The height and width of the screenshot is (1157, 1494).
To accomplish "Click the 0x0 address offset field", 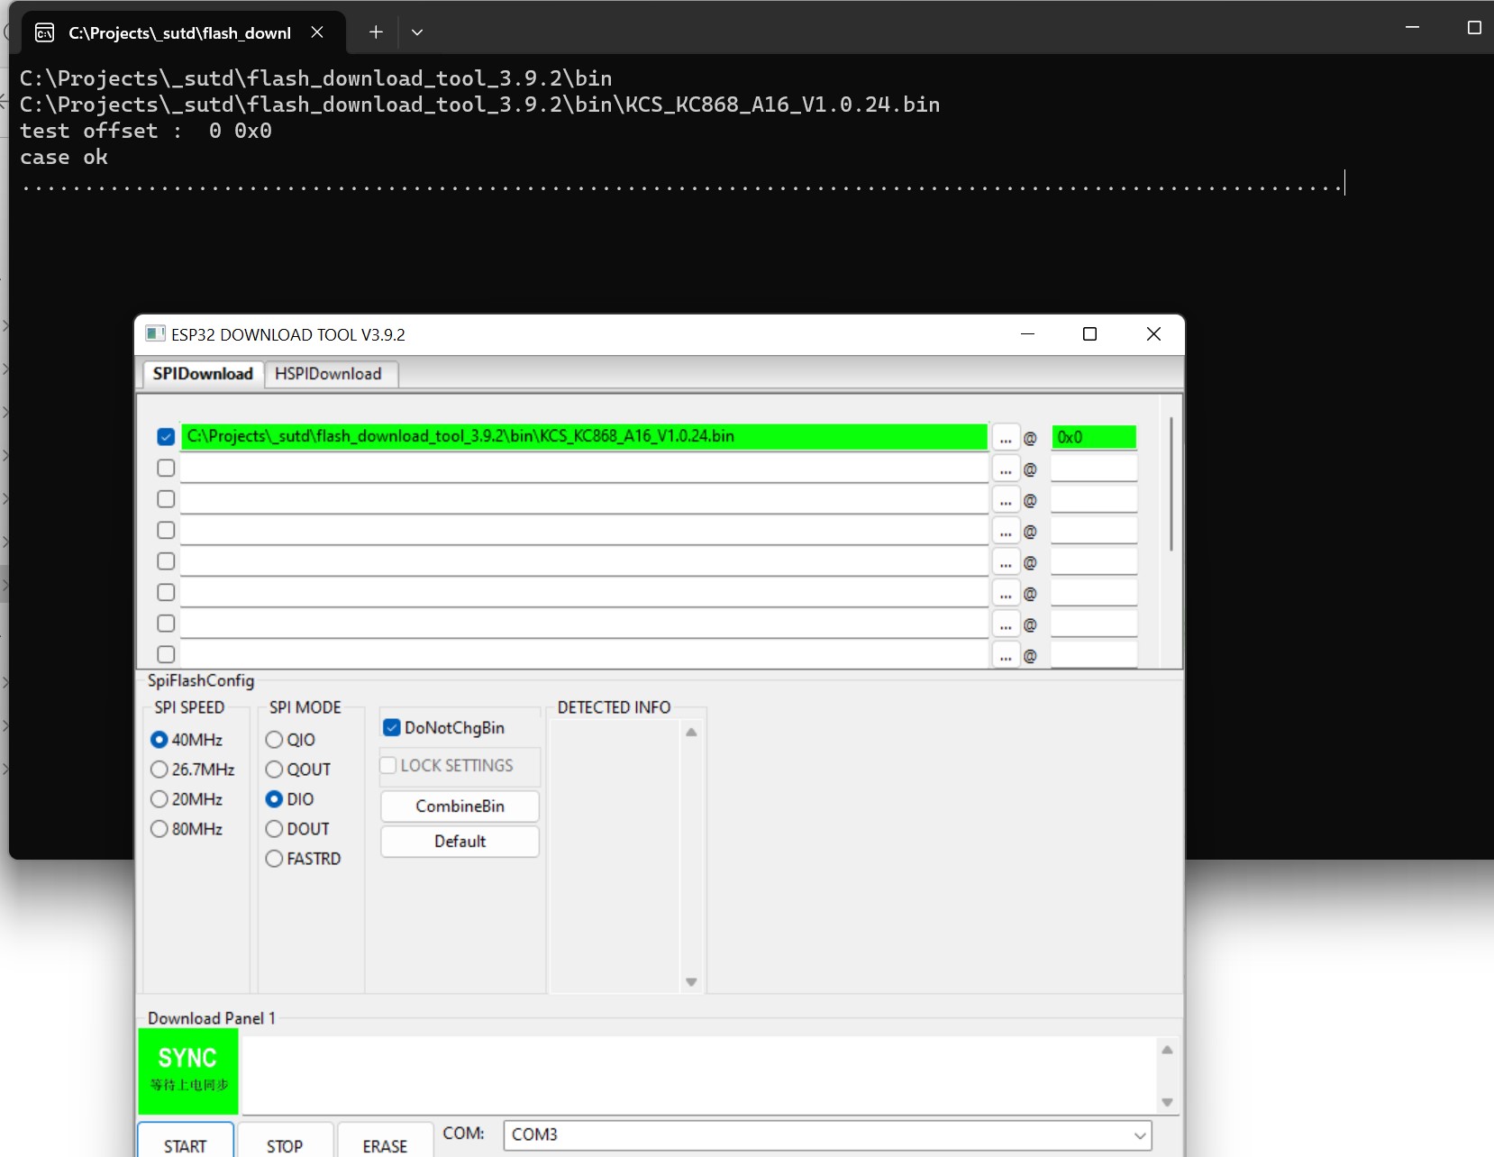I will 1093,438.
